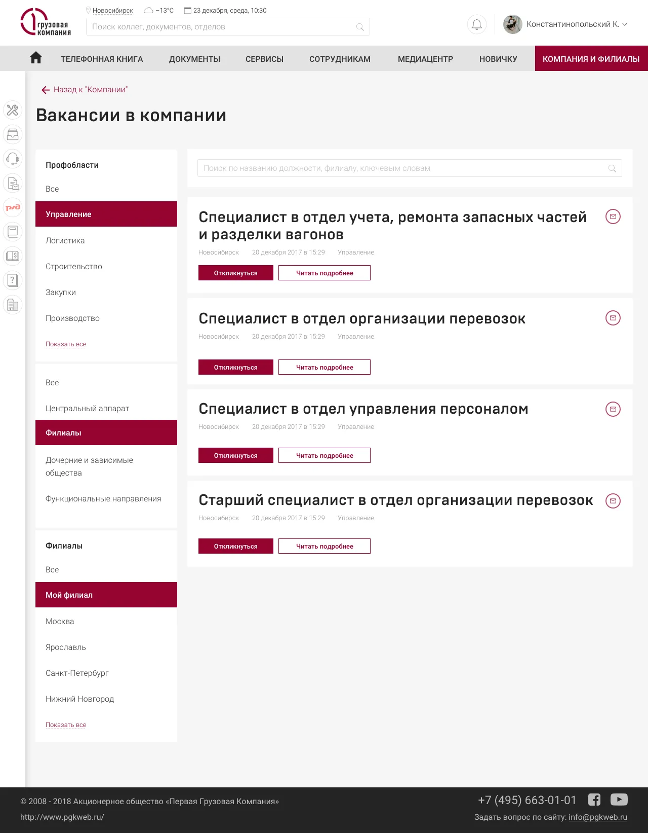Image resolution: width=648 pixels, height=833 pixels.
Task: Go back via Назад к "Компании" link
Action: point(91,90)
